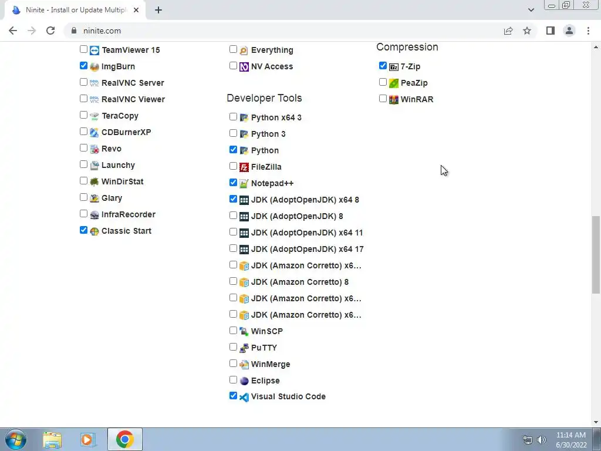Click the PeaZip green icon

point(394,83)
